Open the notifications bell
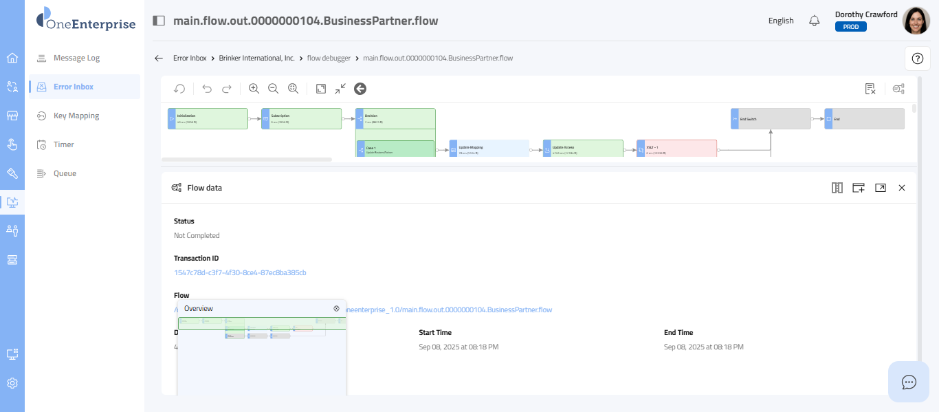939x412 pixels. click(814, 21)
